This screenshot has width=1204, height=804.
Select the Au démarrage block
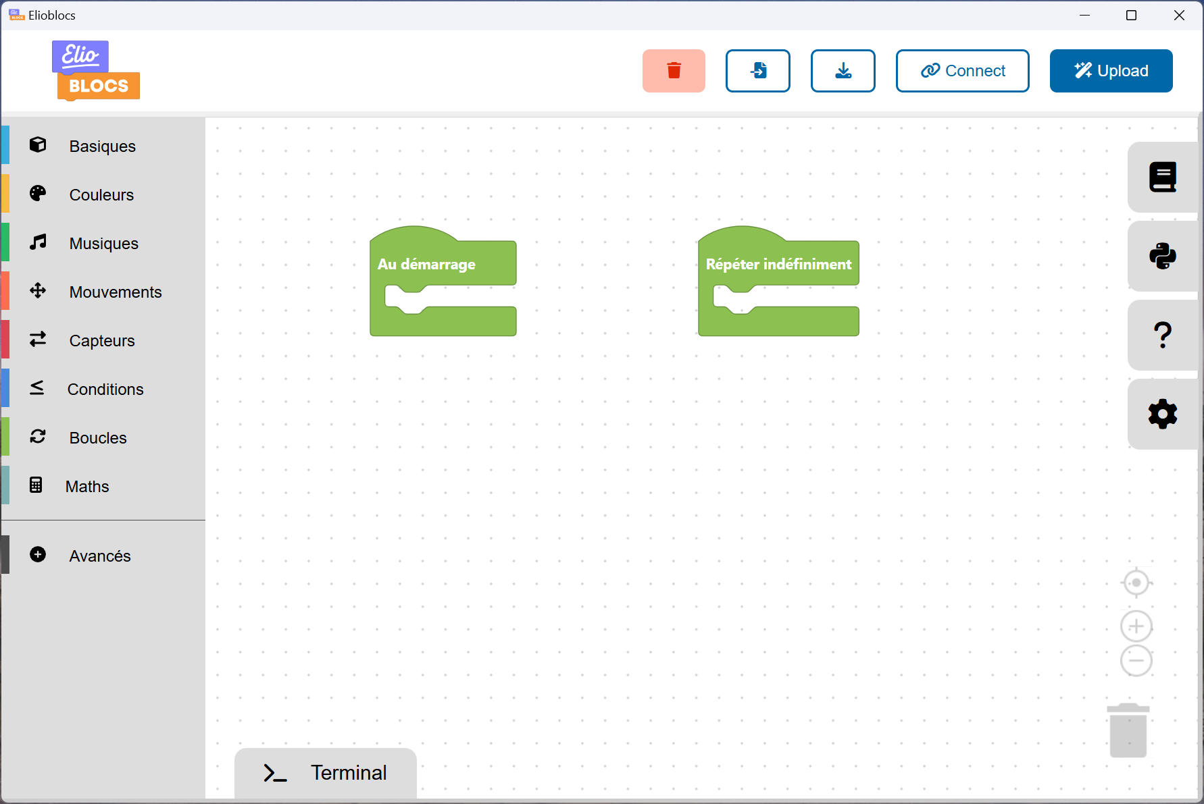pyautogui.click(x=426, y=264)
